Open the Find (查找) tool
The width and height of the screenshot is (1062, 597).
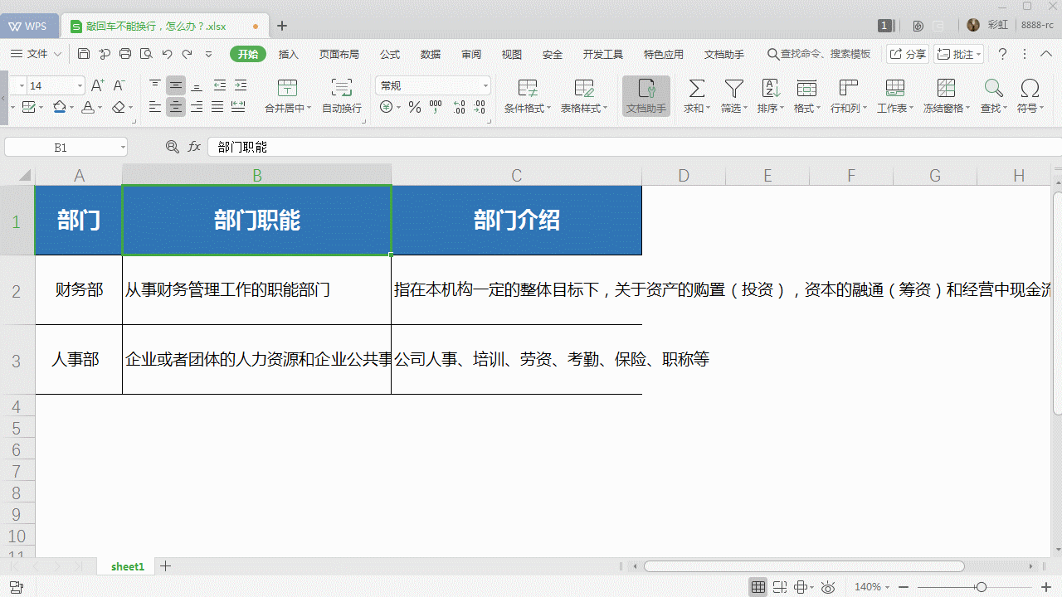click(x=993, y=96)
